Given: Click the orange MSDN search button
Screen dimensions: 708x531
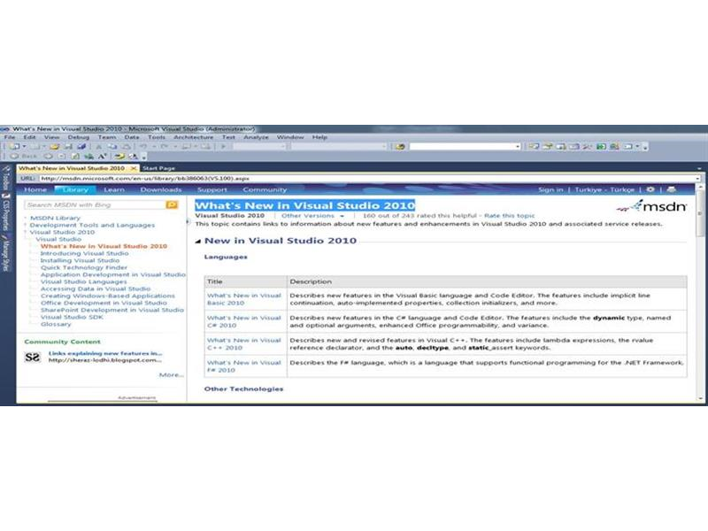Looking at the screenshot, I should point(172,205).
